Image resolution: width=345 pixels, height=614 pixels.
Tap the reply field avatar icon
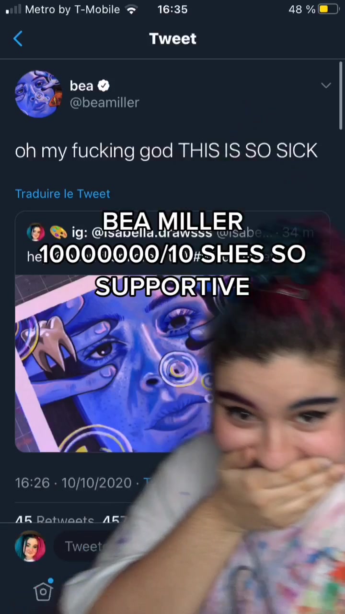(30, 546)
